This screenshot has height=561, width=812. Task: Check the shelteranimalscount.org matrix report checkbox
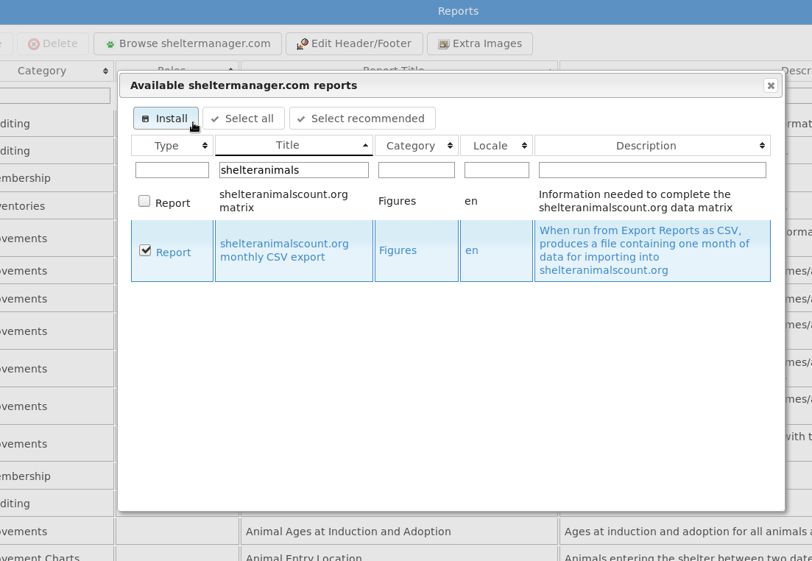click(x=144, y=201)
